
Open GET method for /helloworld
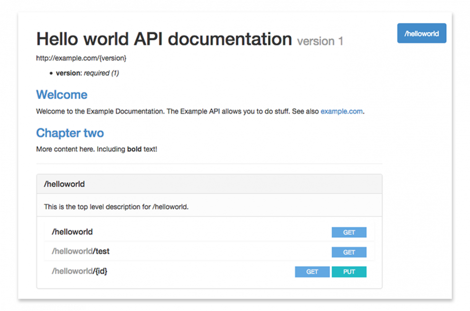349,233
